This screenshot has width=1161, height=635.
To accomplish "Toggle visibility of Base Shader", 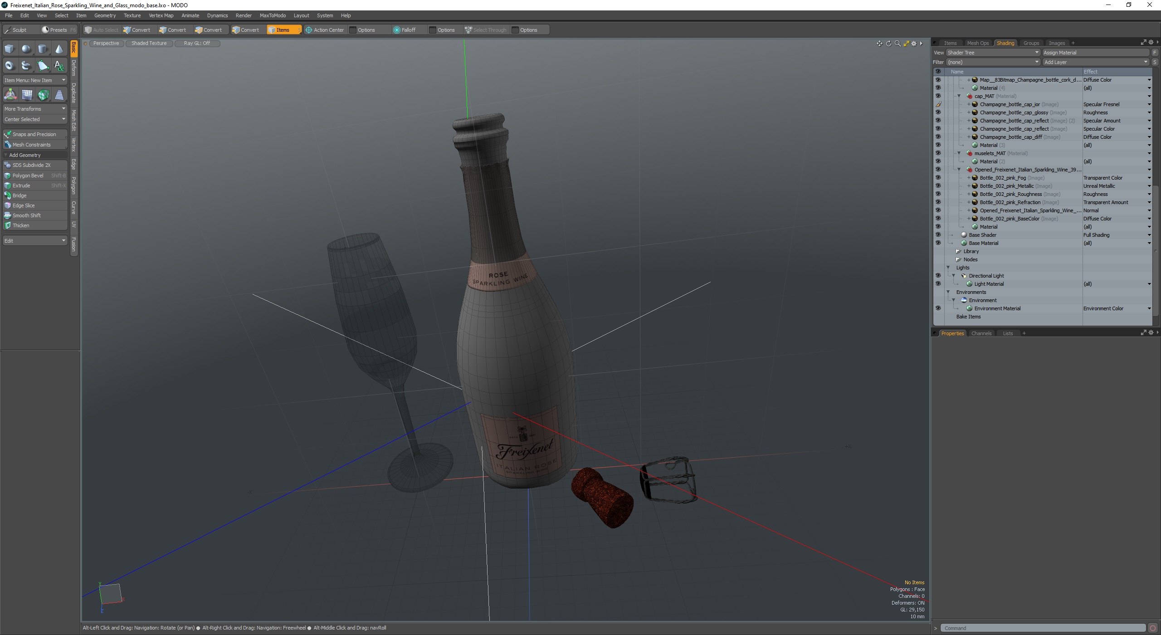I will pyautogui.click(x=938, y=235).
